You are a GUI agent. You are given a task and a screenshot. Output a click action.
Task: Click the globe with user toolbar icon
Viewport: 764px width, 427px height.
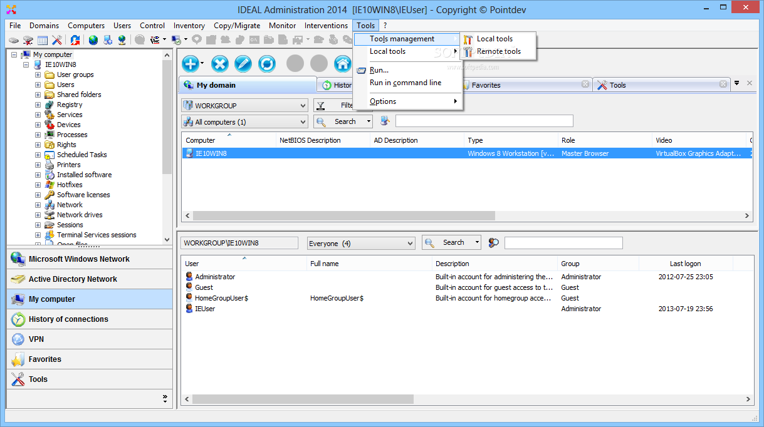(122, 40)
